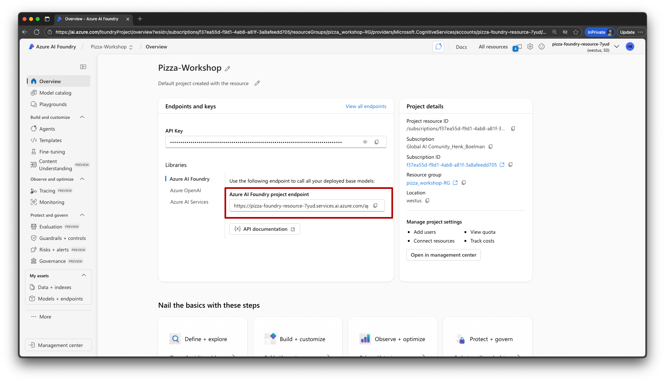The height and width of the screenshot is (382, 665).
Task: Open announcements megaphone icon
Action: coord(518,47)
